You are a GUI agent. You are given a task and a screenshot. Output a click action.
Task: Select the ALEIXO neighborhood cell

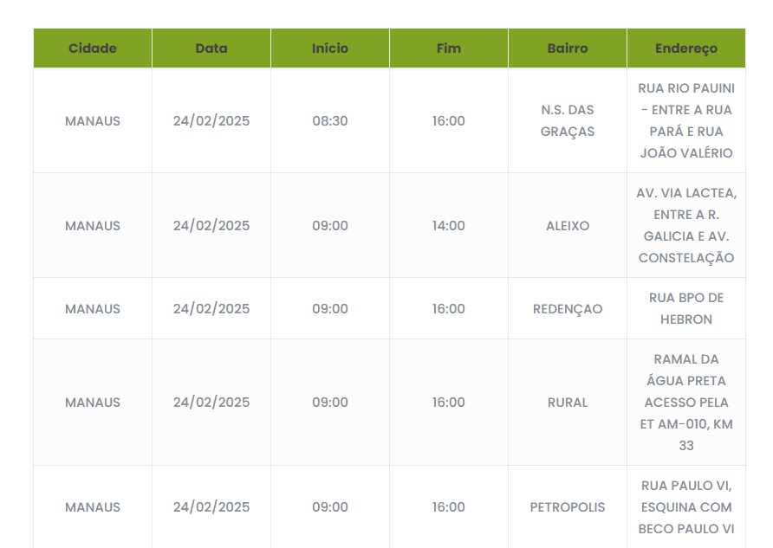[568, 226]
